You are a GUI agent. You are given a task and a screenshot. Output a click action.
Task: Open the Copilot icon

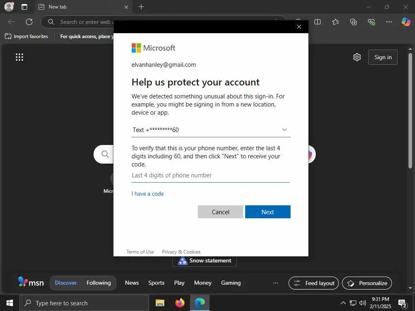tap(406, 22)
